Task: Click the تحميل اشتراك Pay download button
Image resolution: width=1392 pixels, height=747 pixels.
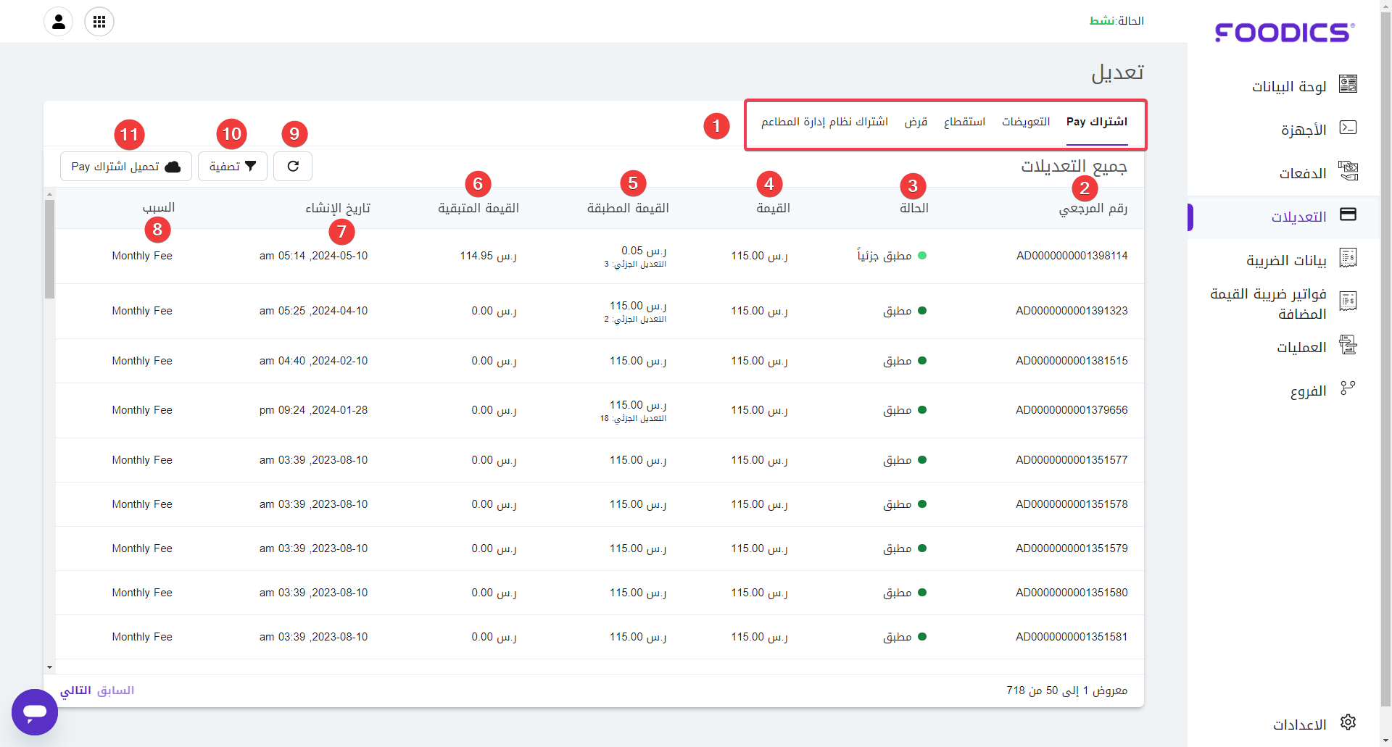Action: (126, 167)
